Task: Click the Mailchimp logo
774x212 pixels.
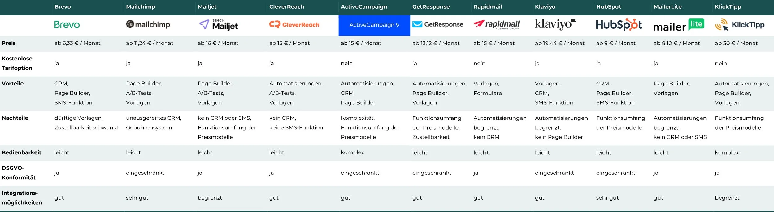Action: pos(148,24)
